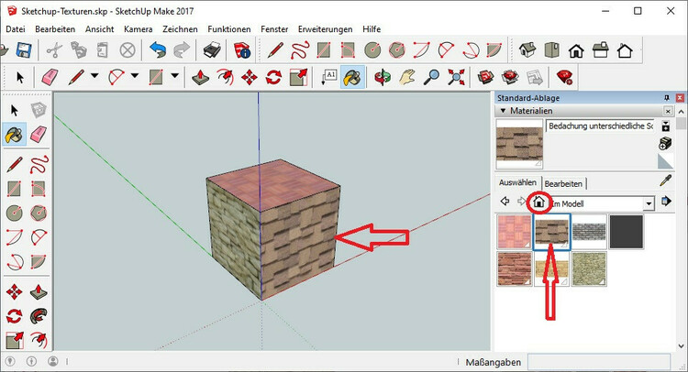Select Follow Me tool in left toolbar
The image size is (688, 372).
(39, 316)
